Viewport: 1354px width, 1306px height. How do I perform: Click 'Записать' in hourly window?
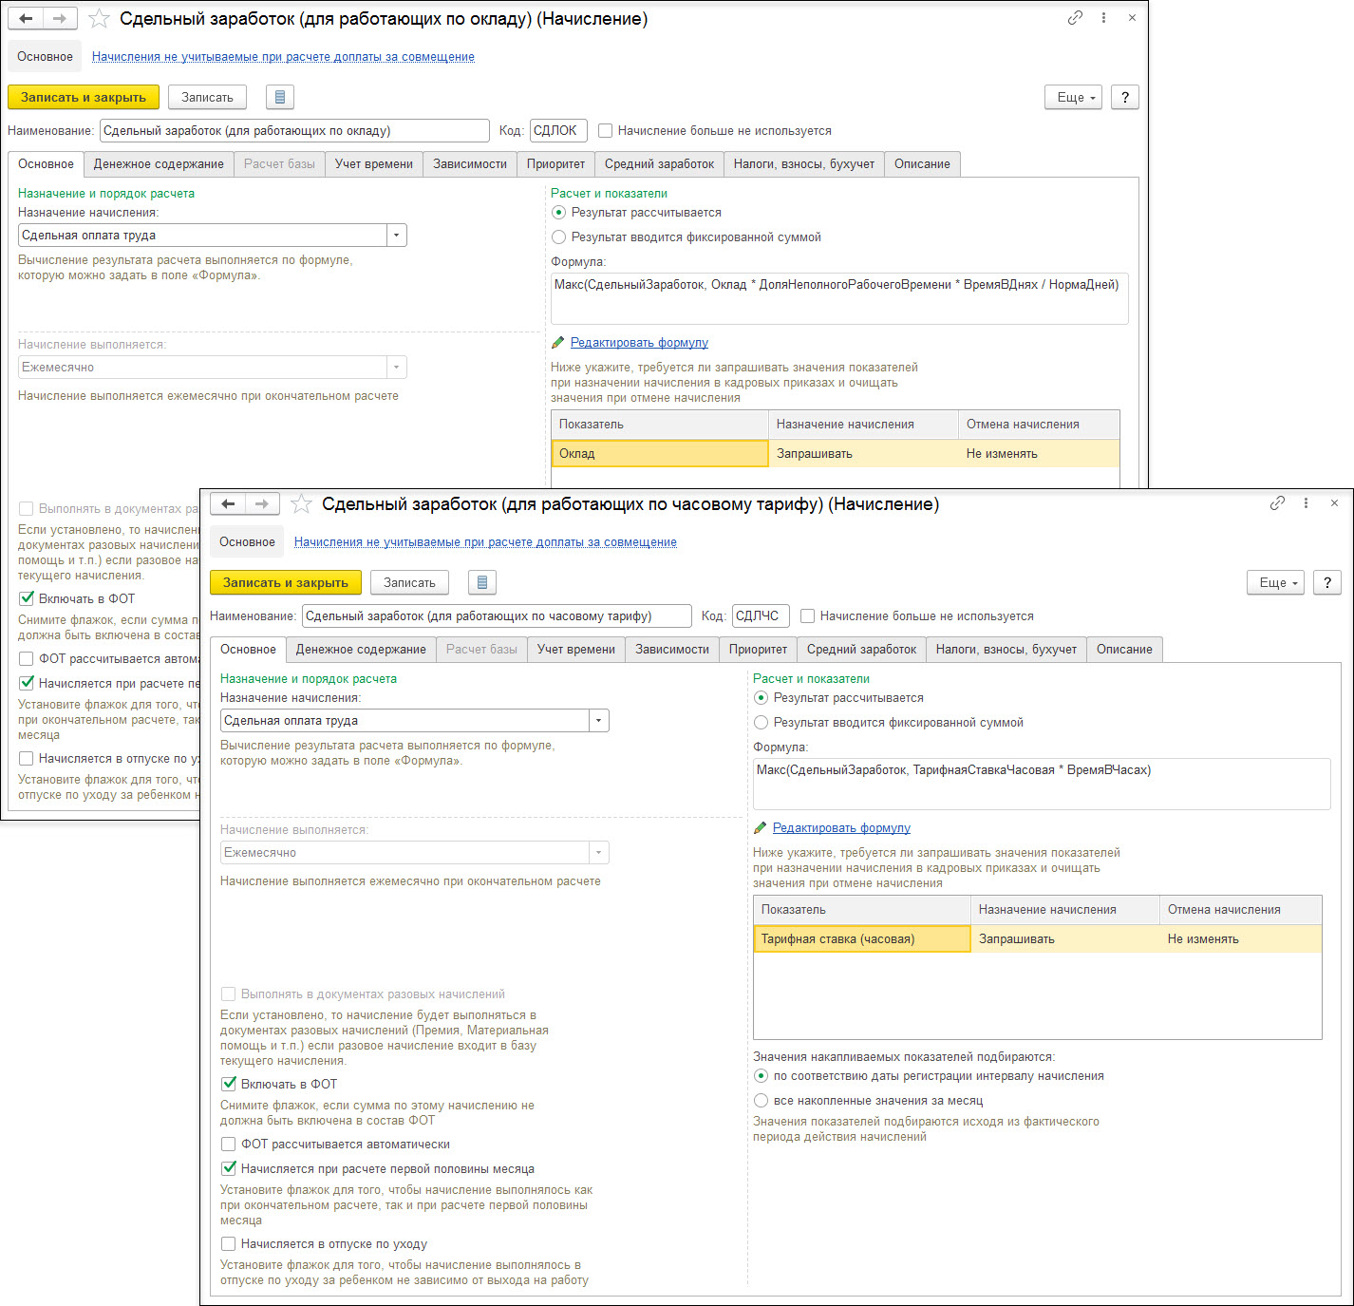409,582
